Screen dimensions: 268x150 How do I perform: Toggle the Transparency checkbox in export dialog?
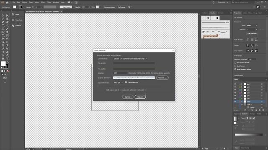pos(126,82)
